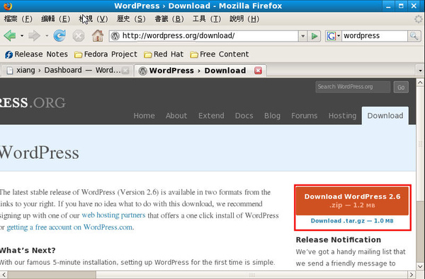Click the search box containing wordpress

tap(374, 36)
